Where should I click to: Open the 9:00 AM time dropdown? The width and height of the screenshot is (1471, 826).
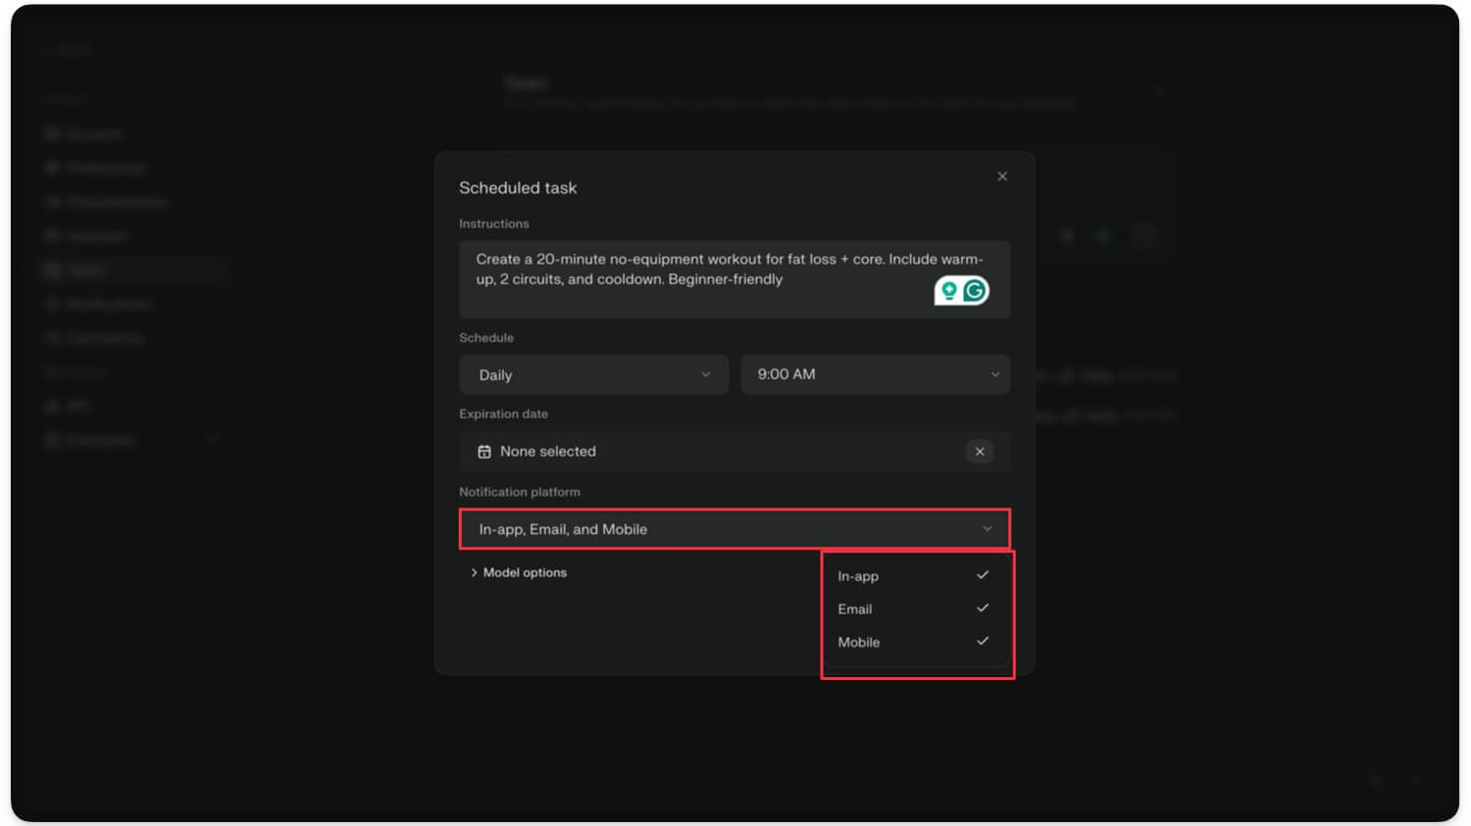pyautogui.click(x=875, y=374)
